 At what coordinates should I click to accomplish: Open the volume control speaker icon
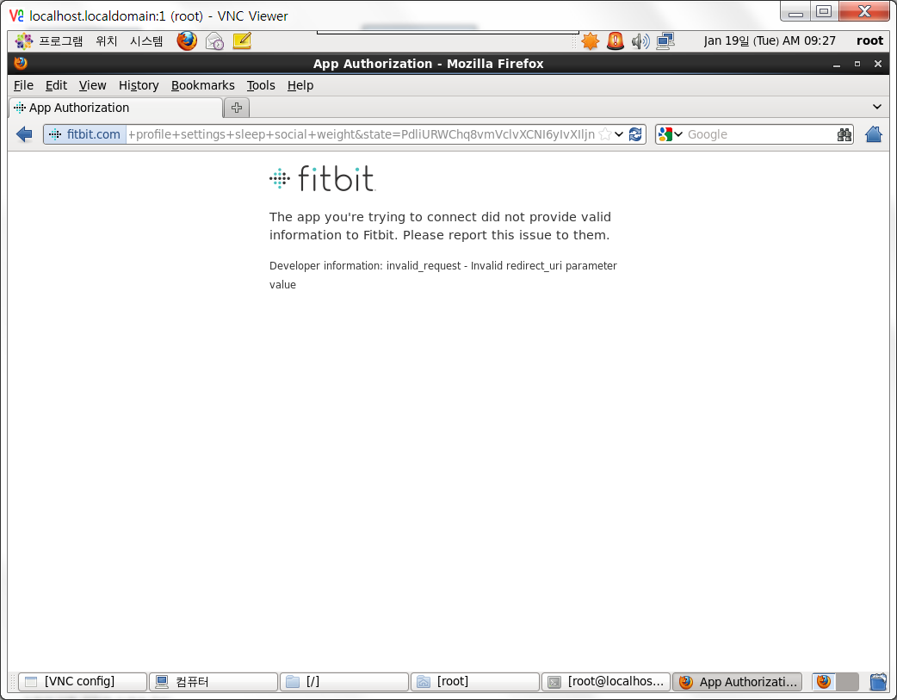coord(640,41)
